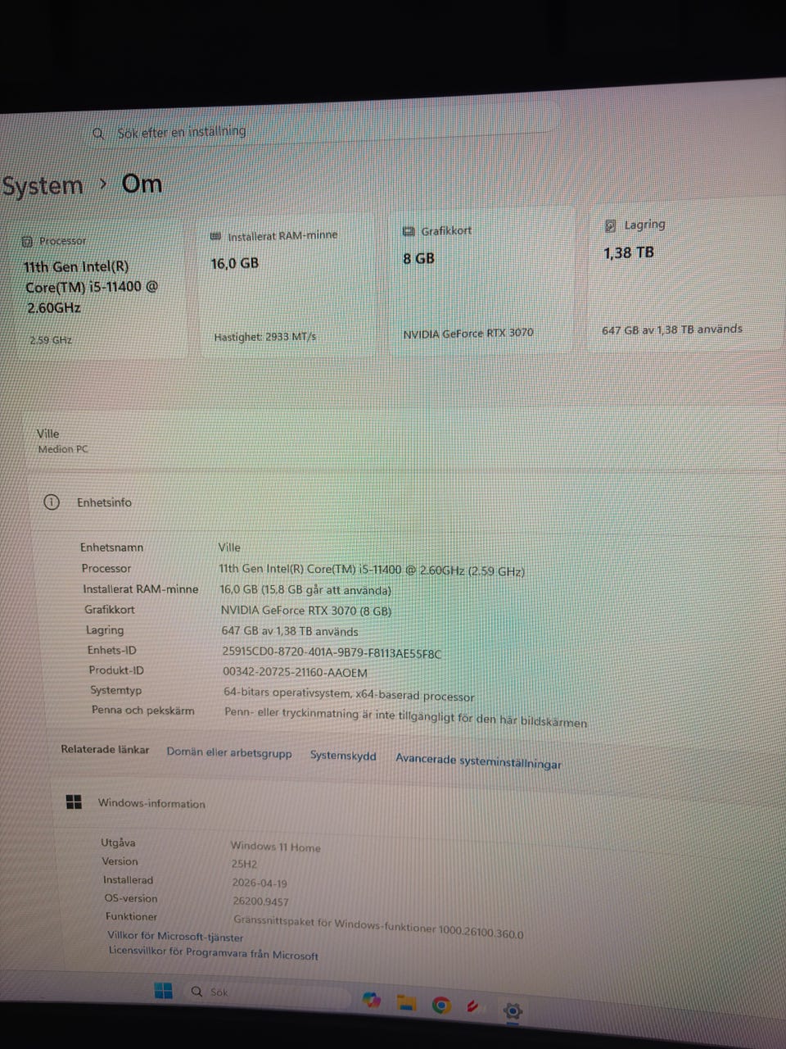Click the 'Windows 11 Home' Utgåva value

275,847
